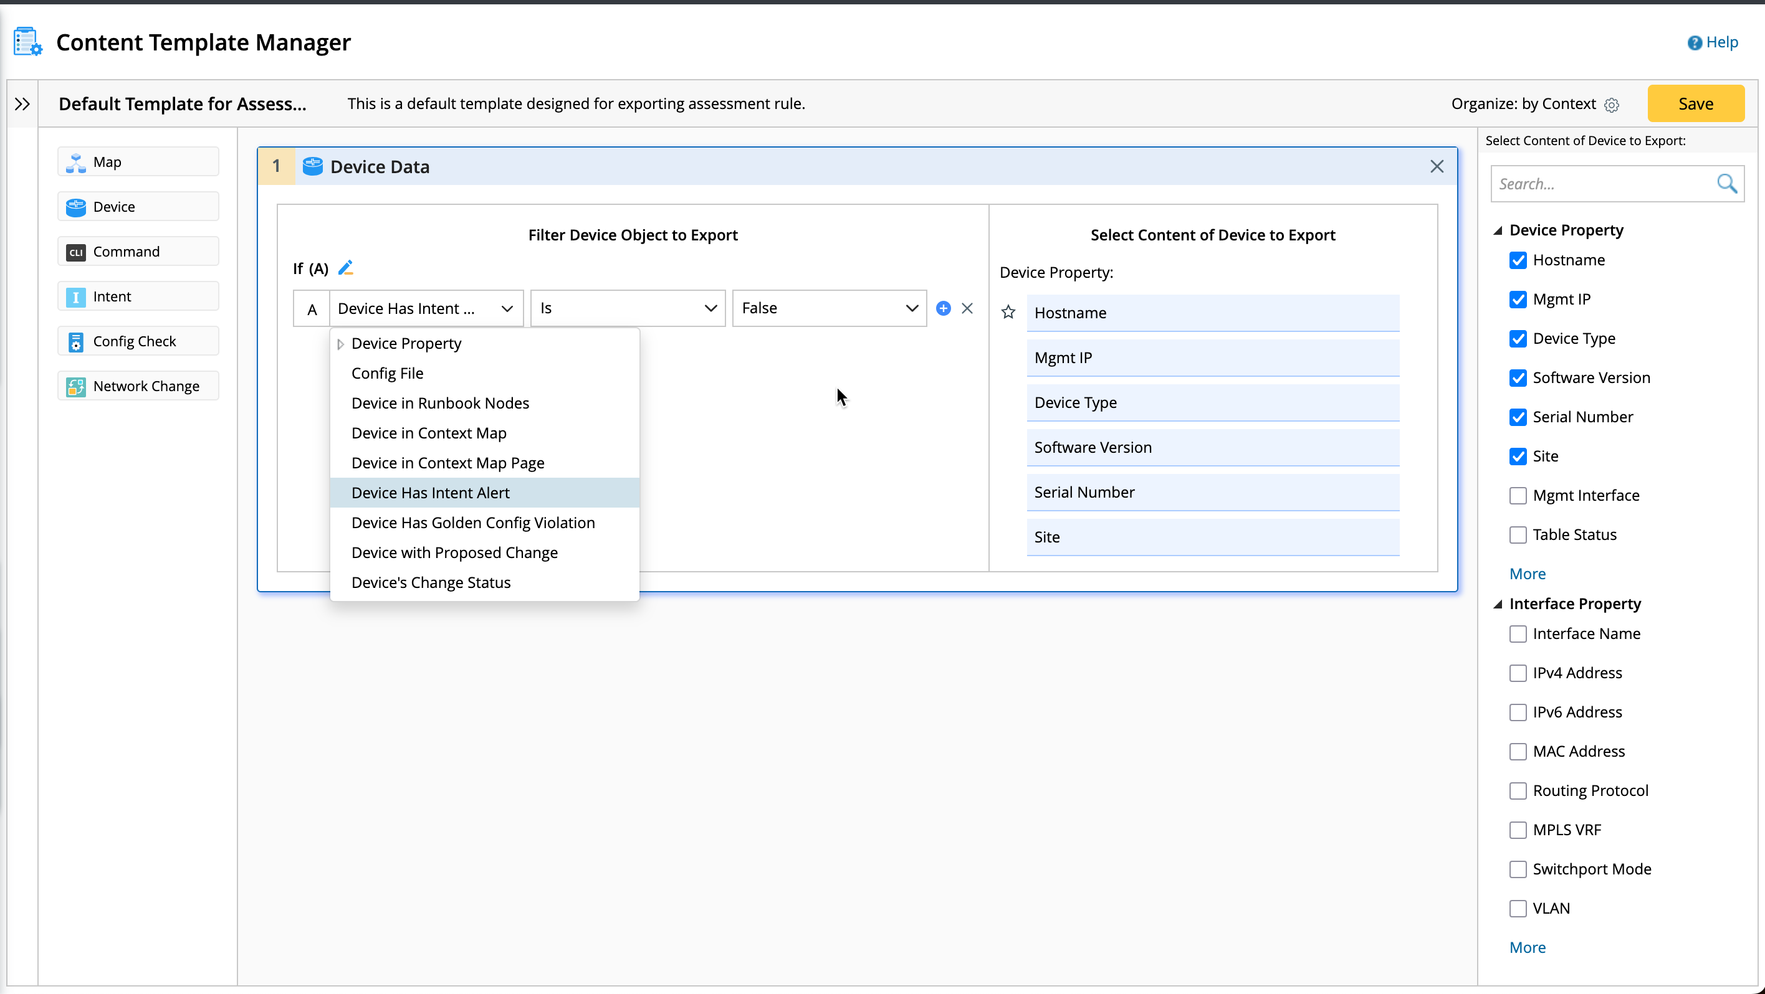Click the Config Check icon
This screenshot has height=994, width=1765.
pyautogui.click(x=75, y=341)
